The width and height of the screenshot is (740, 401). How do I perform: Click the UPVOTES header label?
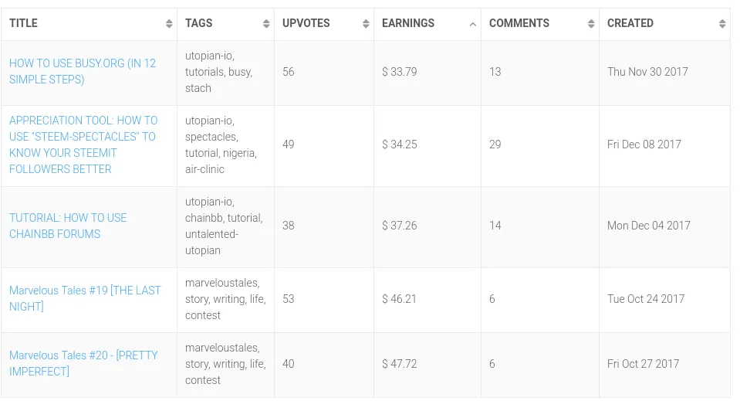(306, 23)
